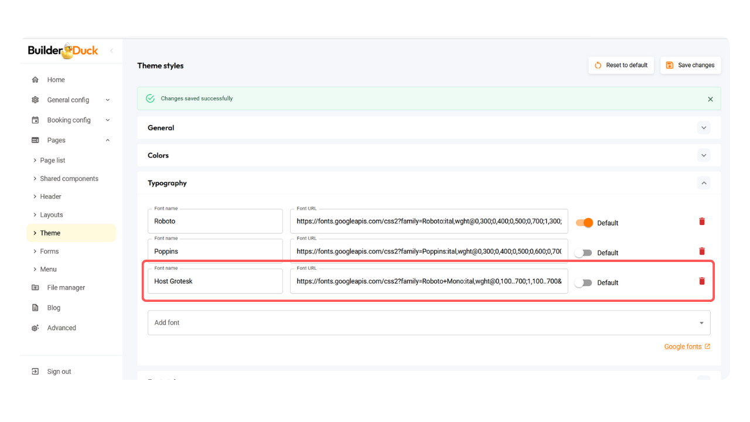Open Page list in sidebar
This screenshot has height=422, width=750.
[x=53, y=161]
